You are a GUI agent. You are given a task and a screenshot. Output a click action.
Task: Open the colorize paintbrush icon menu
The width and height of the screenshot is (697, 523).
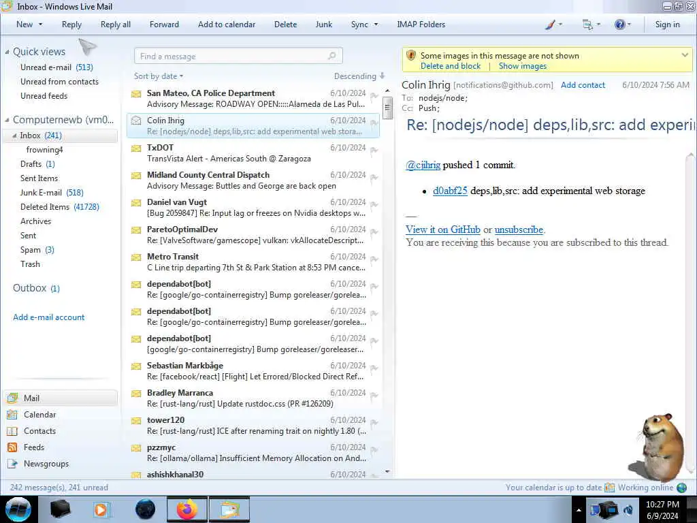550,25
